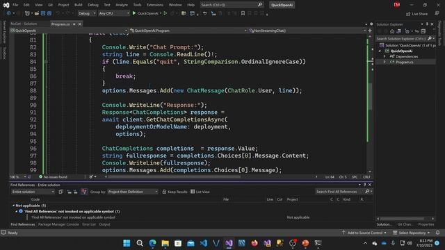This screenshot has width=445, height=250.
Task: Click the editor horizontal scrollbar
Action: click(174, 176)
